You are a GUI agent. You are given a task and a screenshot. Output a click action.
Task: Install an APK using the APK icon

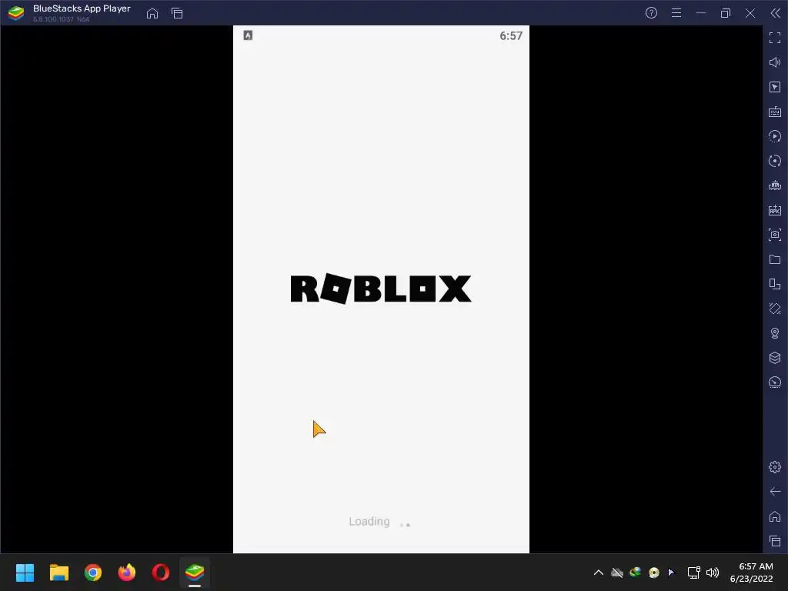pos(775,210)
